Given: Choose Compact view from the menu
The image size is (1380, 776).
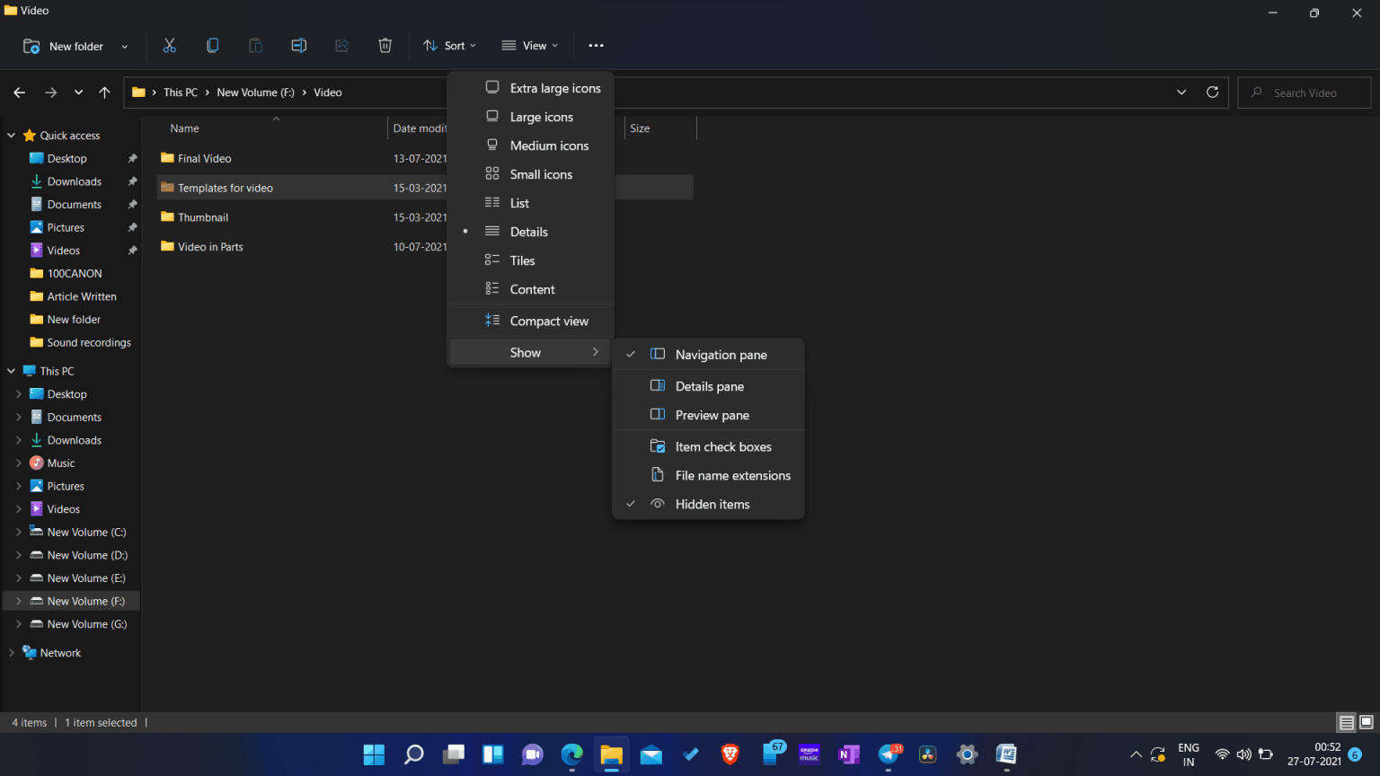Looking at the screenshot, I should point(549,320).
